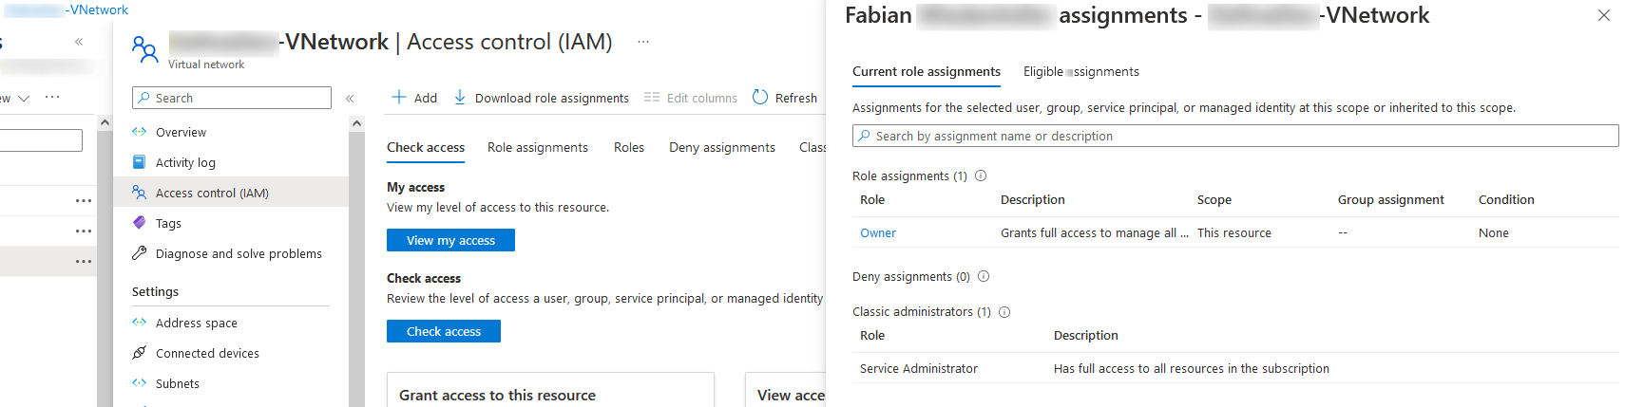The height and width of the screenshot is (407, 1625).
Task: Click the search by assignment name field
Action: tap(1235, 136)
